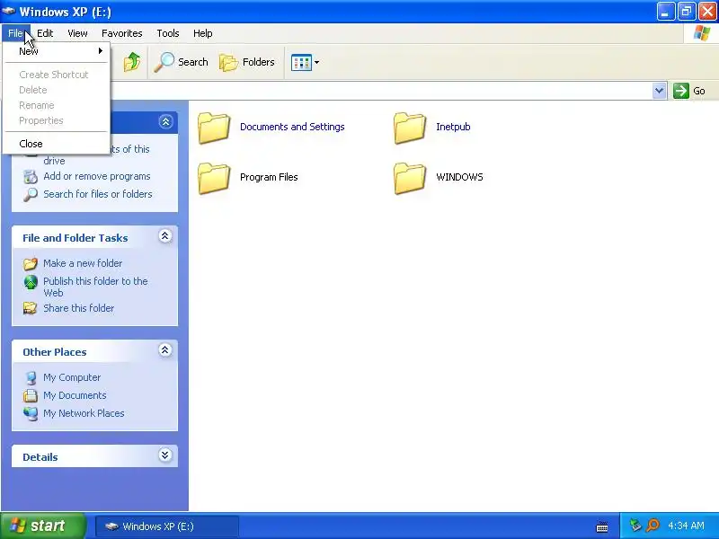Open the Help menu

click(203, 33)
